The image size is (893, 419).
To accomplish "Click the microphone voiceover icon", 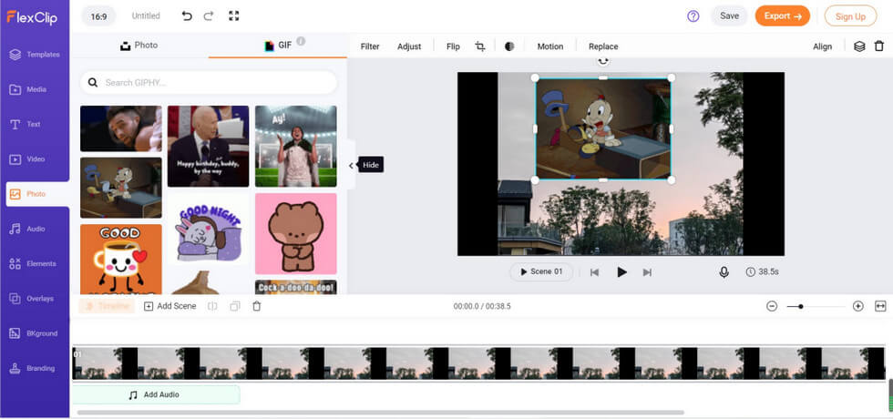I will [724, 272].
